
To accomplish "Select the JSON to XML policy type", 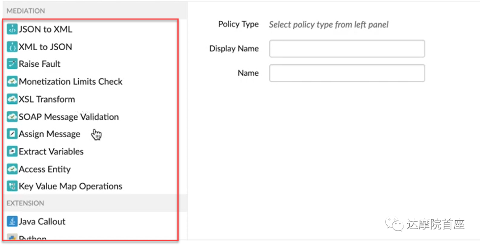I will tap(45, 30).
